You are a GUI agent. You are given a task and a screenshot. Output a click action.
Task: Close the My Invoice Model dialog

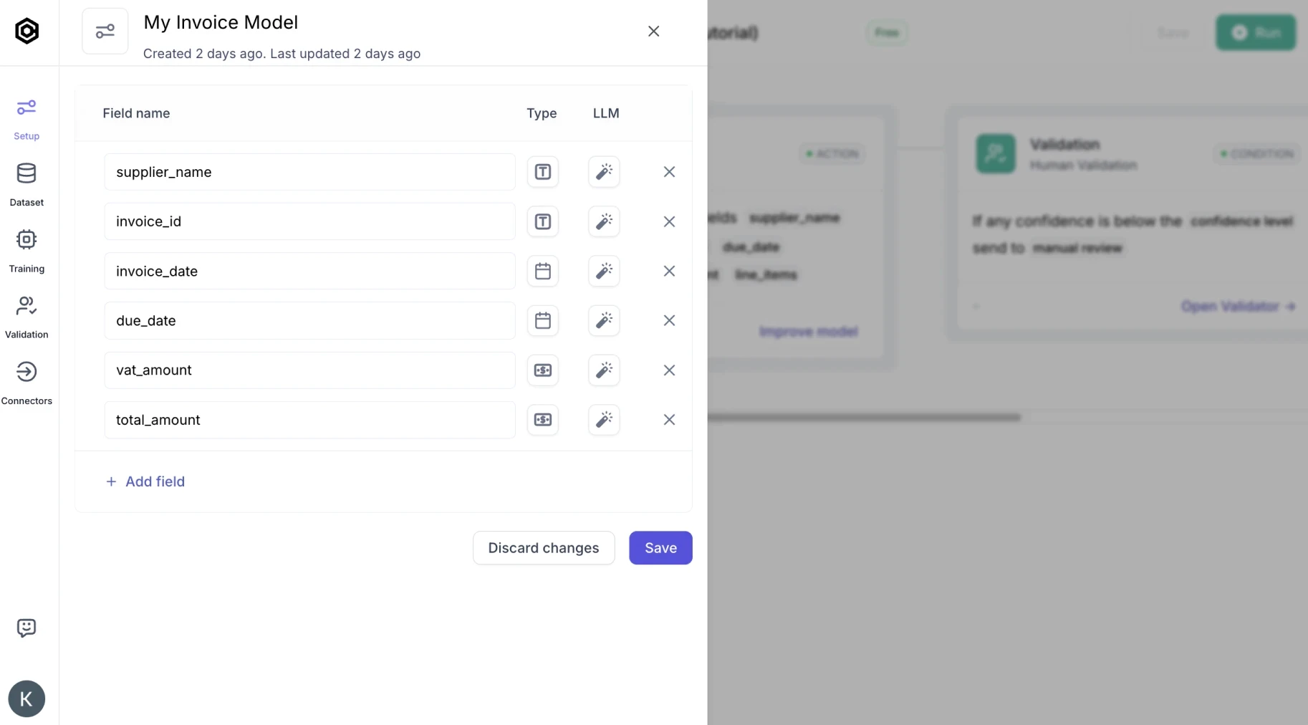[x=653, y=31]
